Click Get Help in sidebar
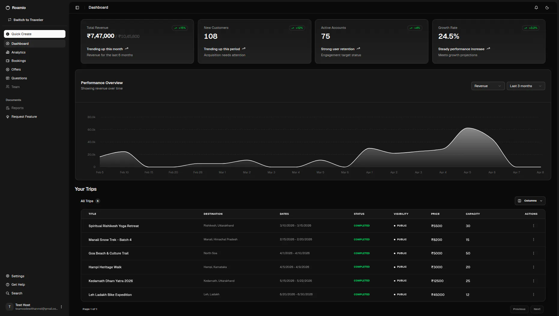The width and height of the screenshot is (559, 316). coord(35,284)
